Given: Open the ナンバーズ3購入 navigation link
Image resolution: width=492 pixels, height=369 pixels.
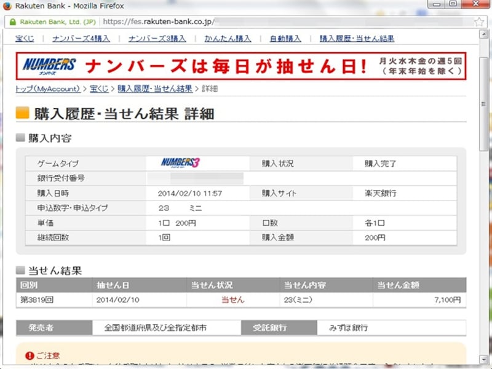Looking at the screenshot, I should 157,38.
